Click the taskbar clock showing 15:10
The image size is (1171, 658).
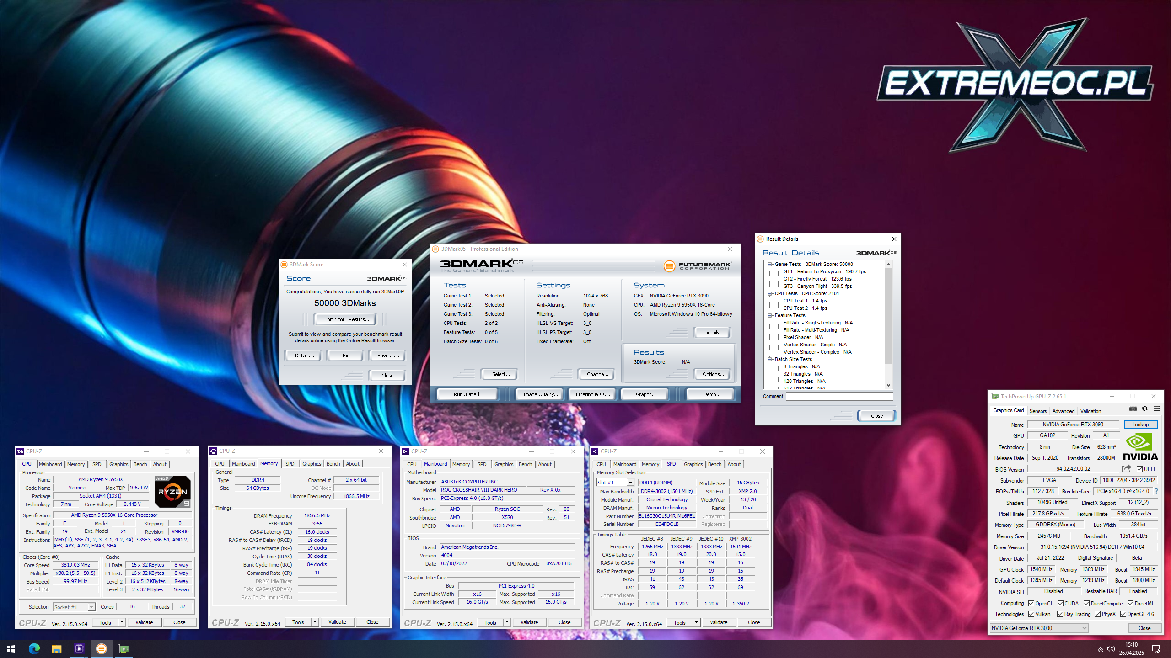tap(1131, 649)
